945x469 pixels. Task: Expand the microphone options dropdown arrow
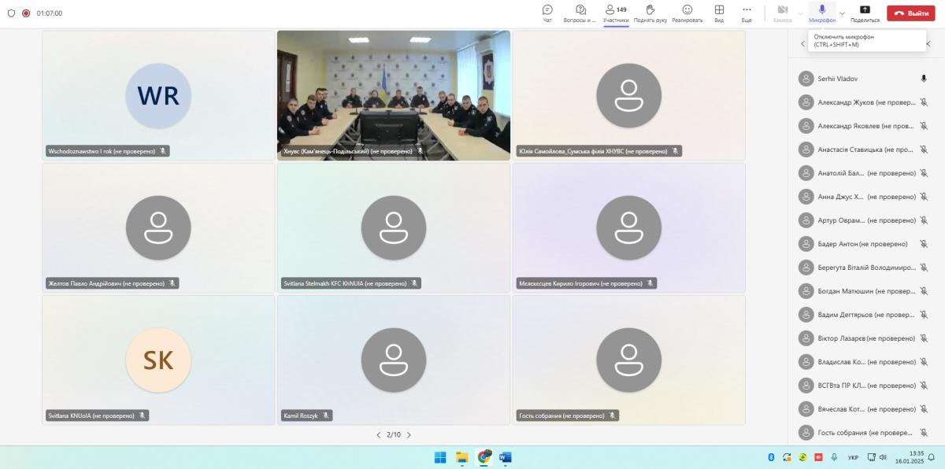click(x=842, y=13)
